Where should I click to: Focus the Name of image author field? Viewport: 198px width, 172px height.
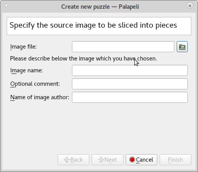[130, 97]
